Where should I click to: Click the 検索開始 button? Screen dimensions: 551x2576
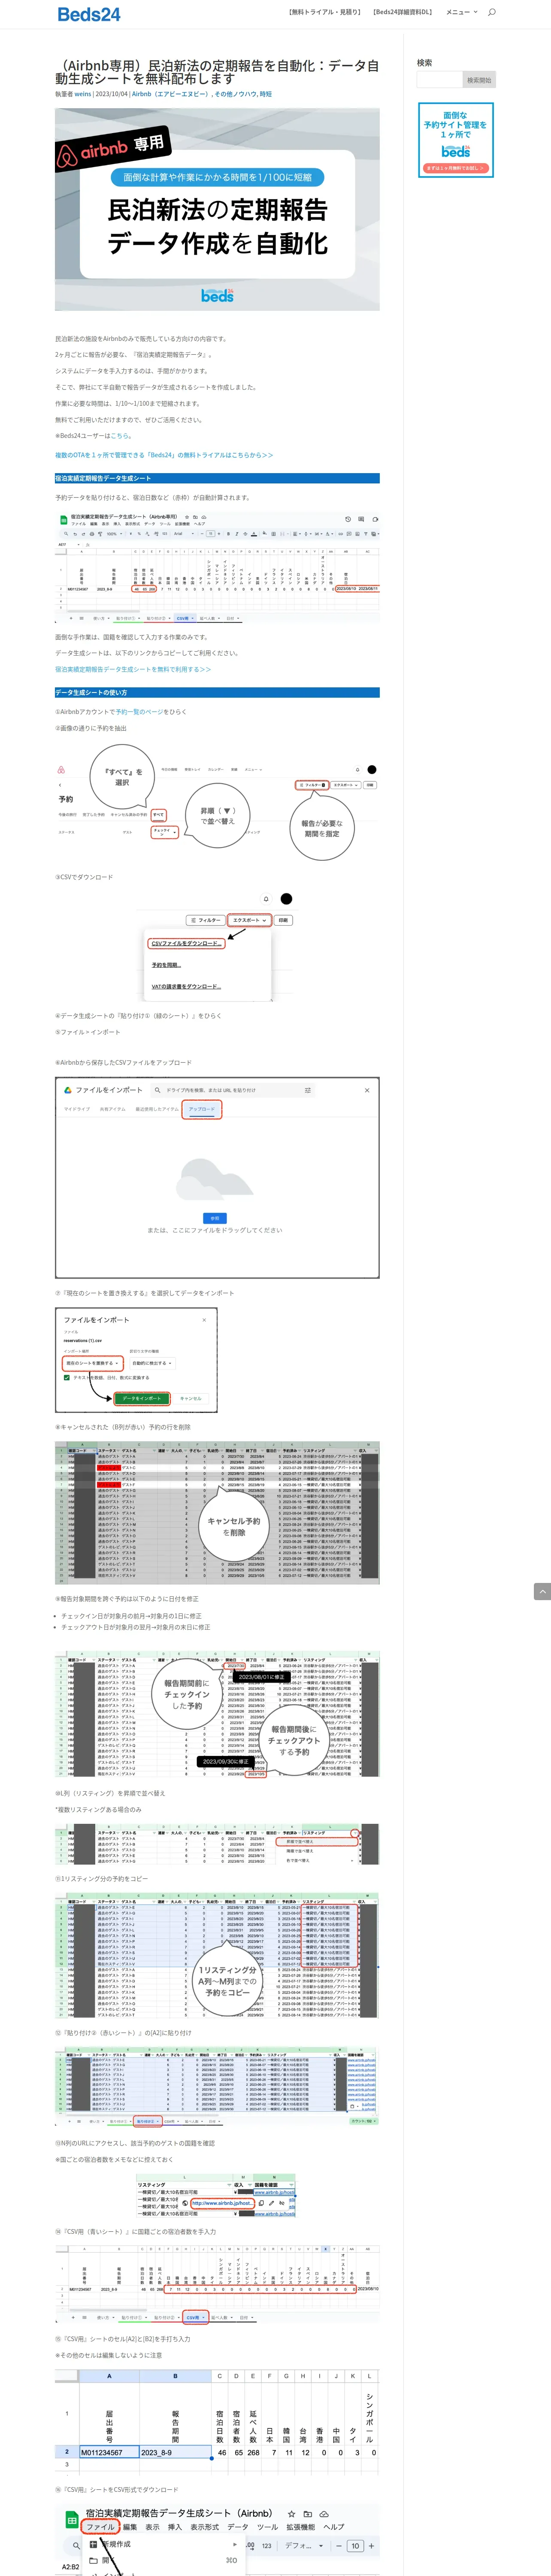[479, 80]
